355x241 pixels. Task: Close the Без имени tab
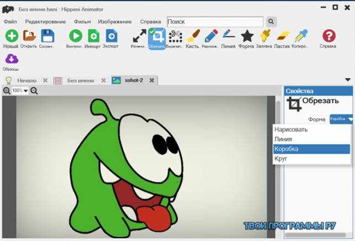pyautogui.click(x=104, y=80)
